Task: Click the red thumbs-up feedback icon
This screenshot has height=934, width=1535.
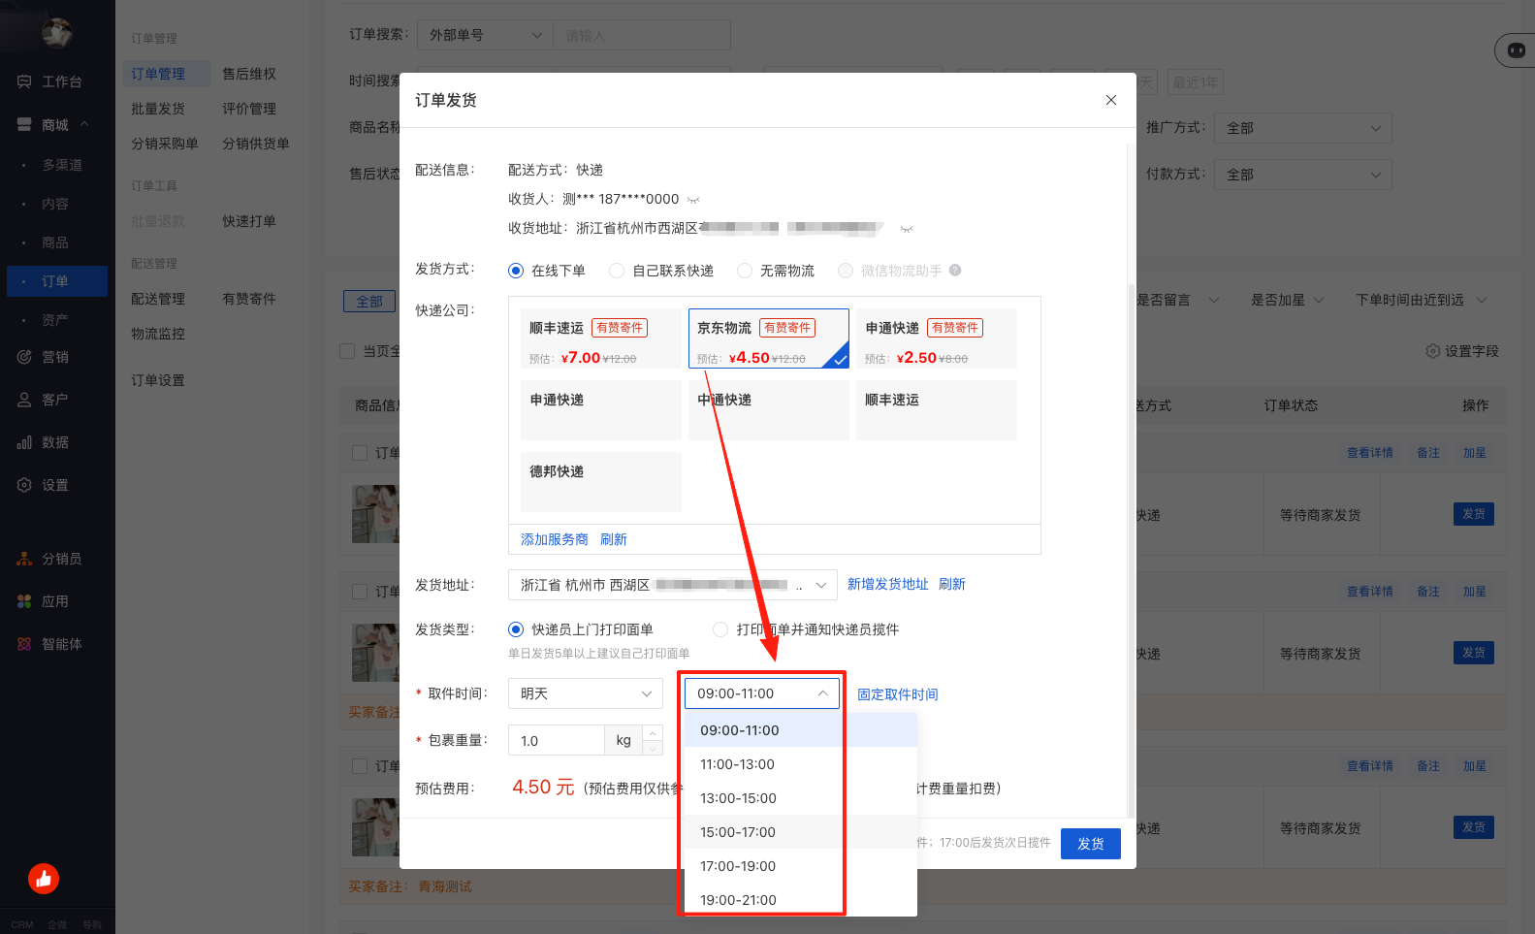Action: [x=44, y=879]
